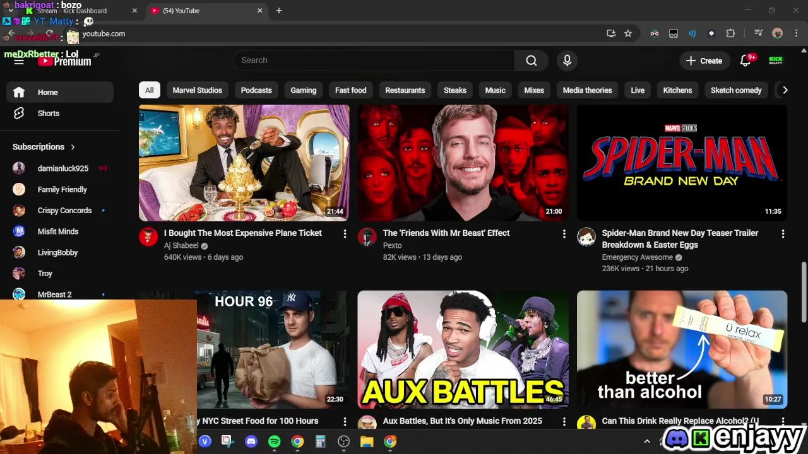Click the Emergency Awesome channel avatar
This screenshot has height=454, width=808.
pyautogui.click(x=586, y=236)
